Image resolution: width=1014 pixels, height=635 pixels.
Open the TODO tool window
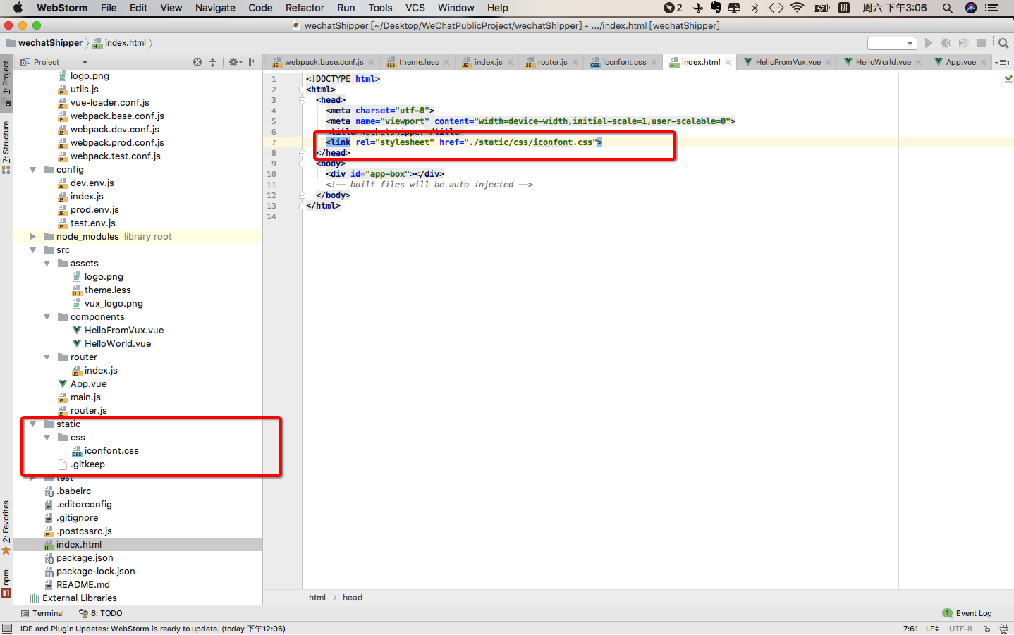coord(101,613)
